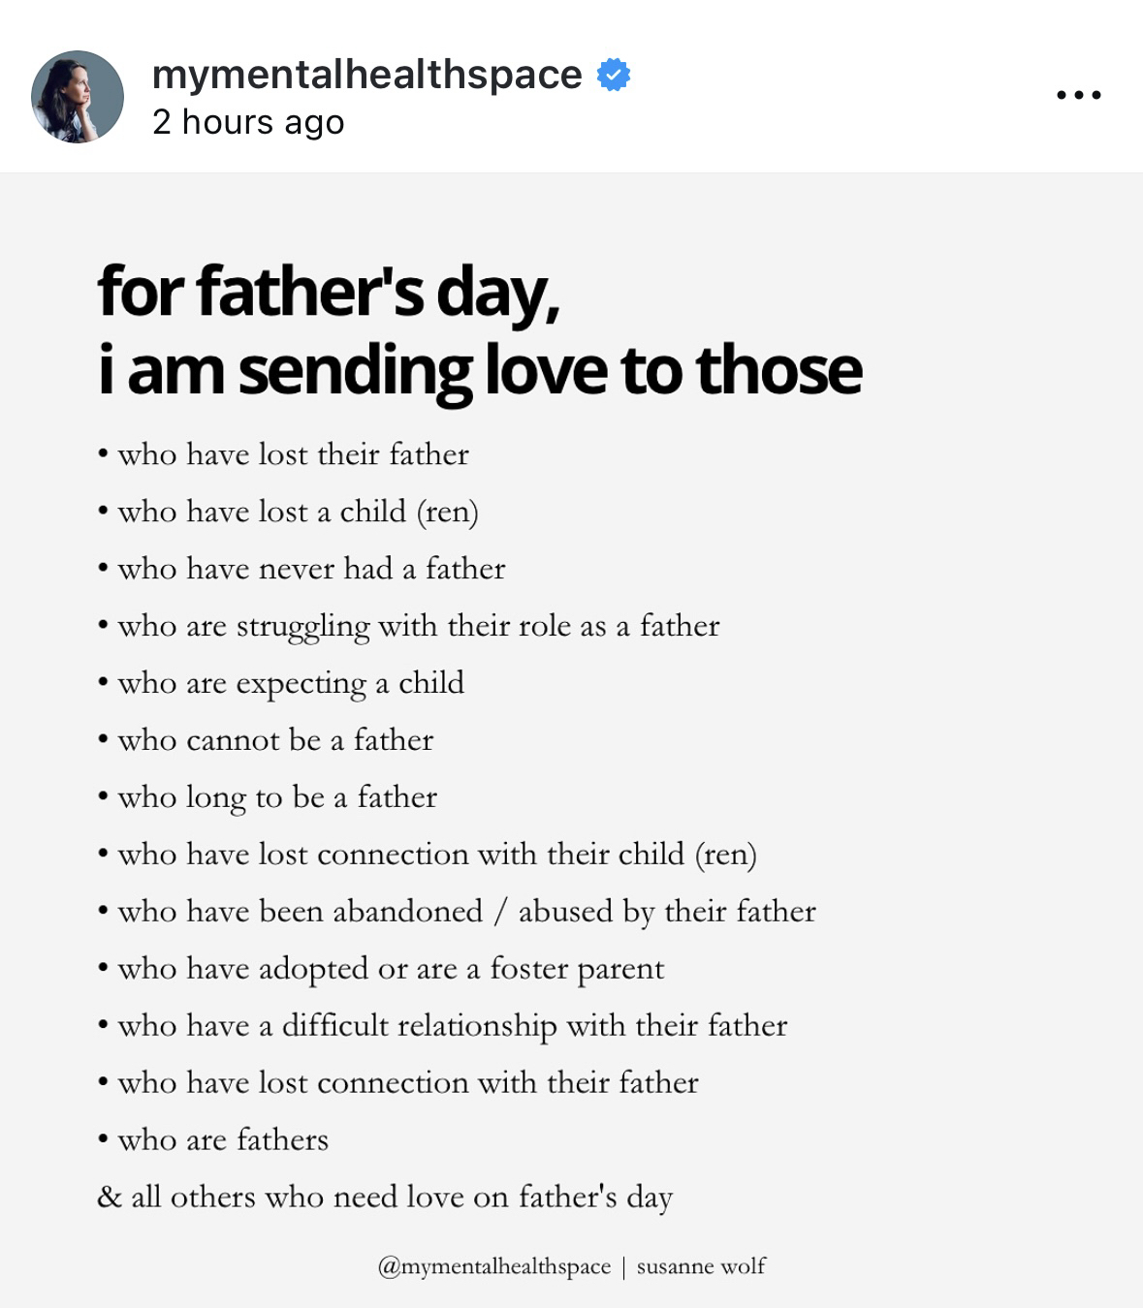Select the "who have lost a child (ren)" line
The image size is (1143, 1308).
tap(298, 512)
